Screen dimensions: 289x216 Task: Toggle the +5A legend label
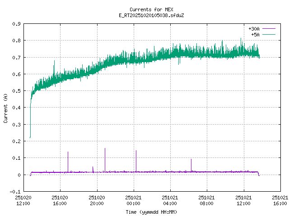click(x=255, y=34)
